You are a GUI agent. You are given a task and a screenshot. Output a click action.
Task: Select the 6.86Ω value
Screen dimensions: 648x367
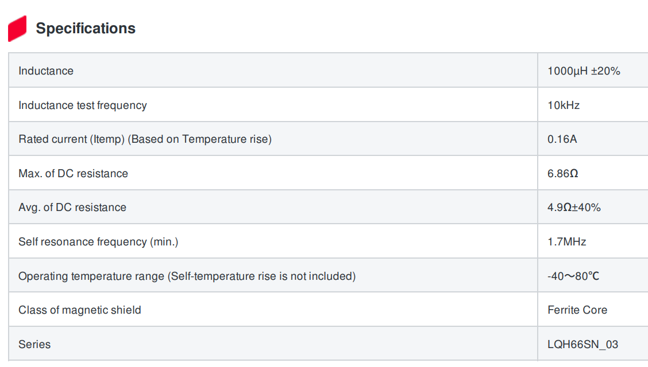pos(563,174)
